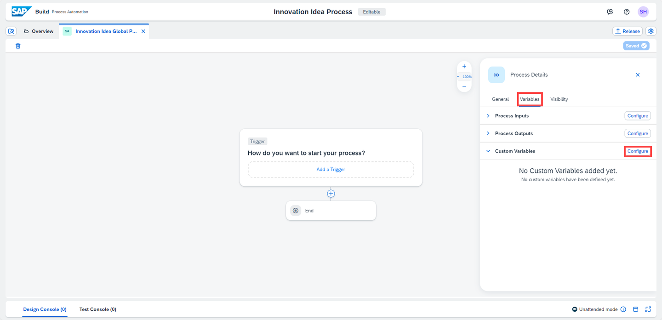The height and width of the screenshot is (320, 662).
Task: Click the Editable status badge
Action: coord(371,12)
